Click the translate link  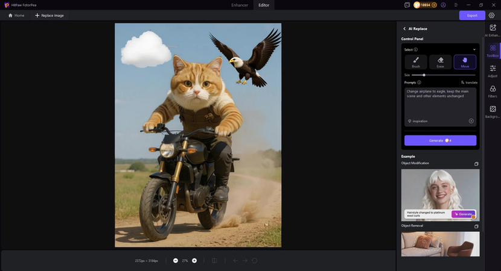click(x=469, y=83)
